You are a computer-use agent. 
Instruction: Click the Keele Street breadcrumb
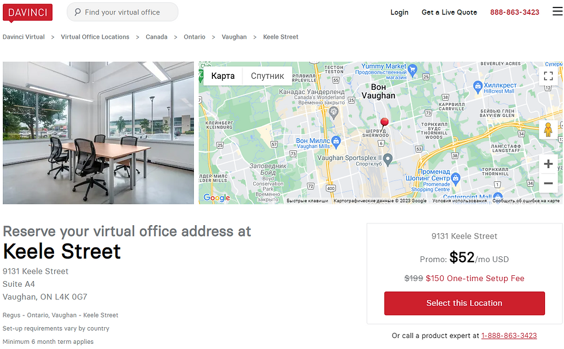pyautogui.click(x=281, y=37)
